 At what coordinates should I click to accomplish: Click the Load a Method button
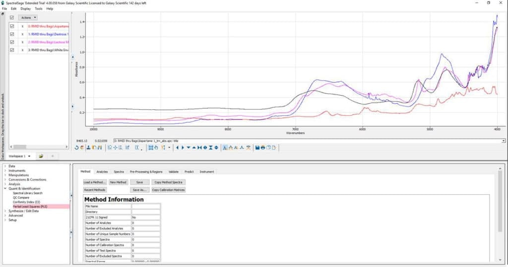pos(94,182)
